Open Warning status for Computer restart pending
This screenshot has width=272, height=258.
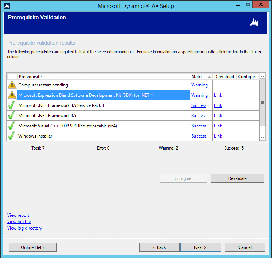click(199, 85)
